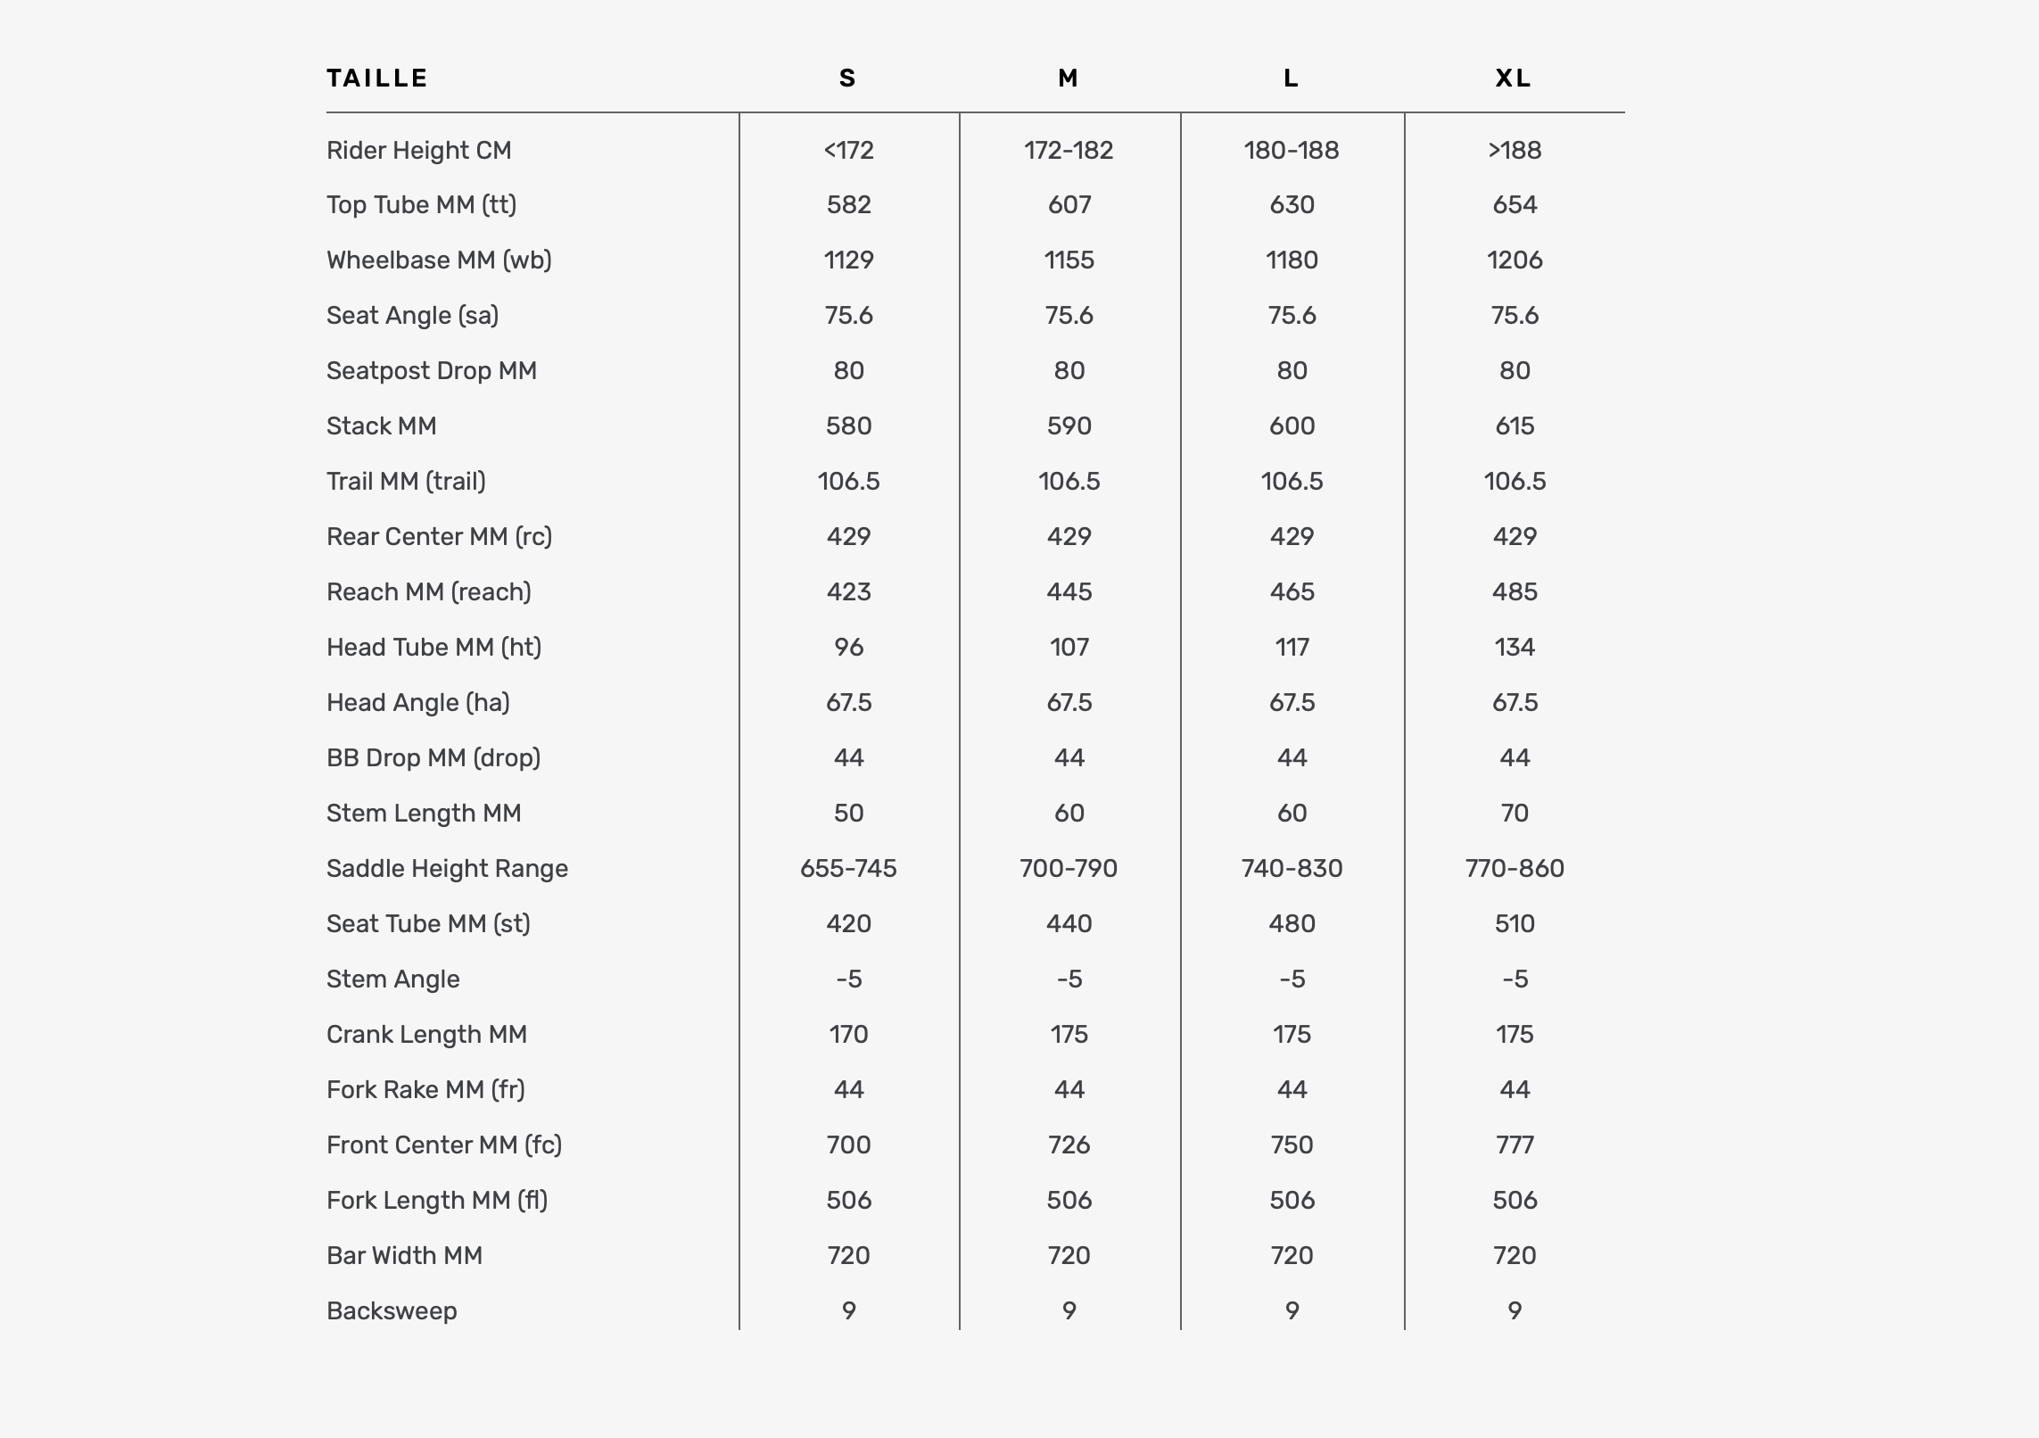This screenshot has height=1438, width=2039.
Task: Click the Crank Length MM row label
Action: (427, 1035)
